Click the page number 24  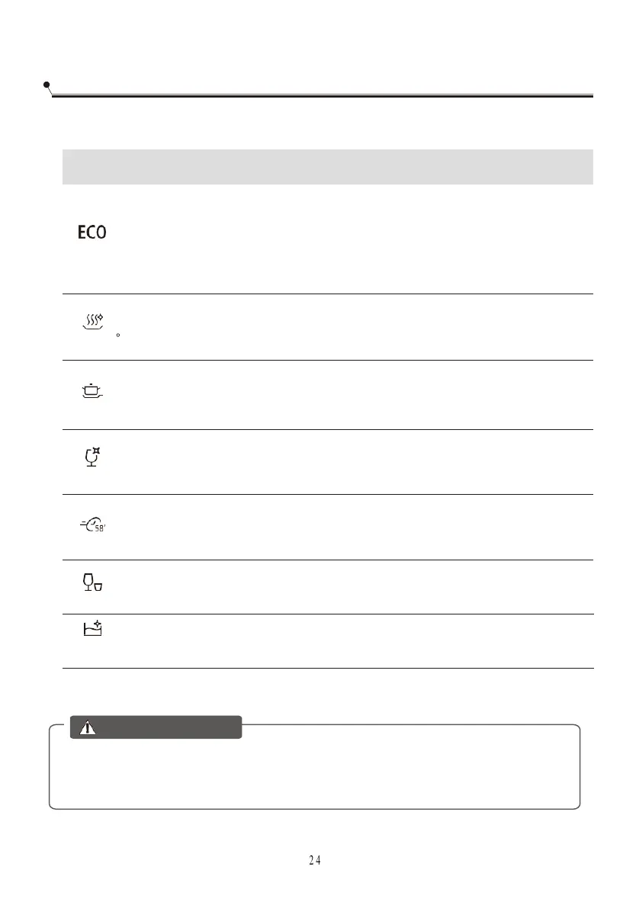click(x=315, y=860)
